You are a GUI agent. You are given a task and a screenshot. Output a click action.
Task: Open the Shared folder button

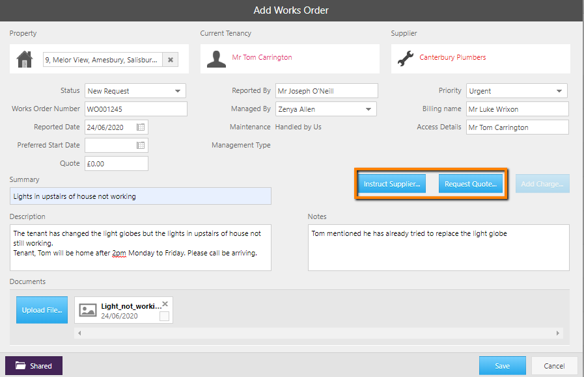pyautogui.click(x=34, y=366)
